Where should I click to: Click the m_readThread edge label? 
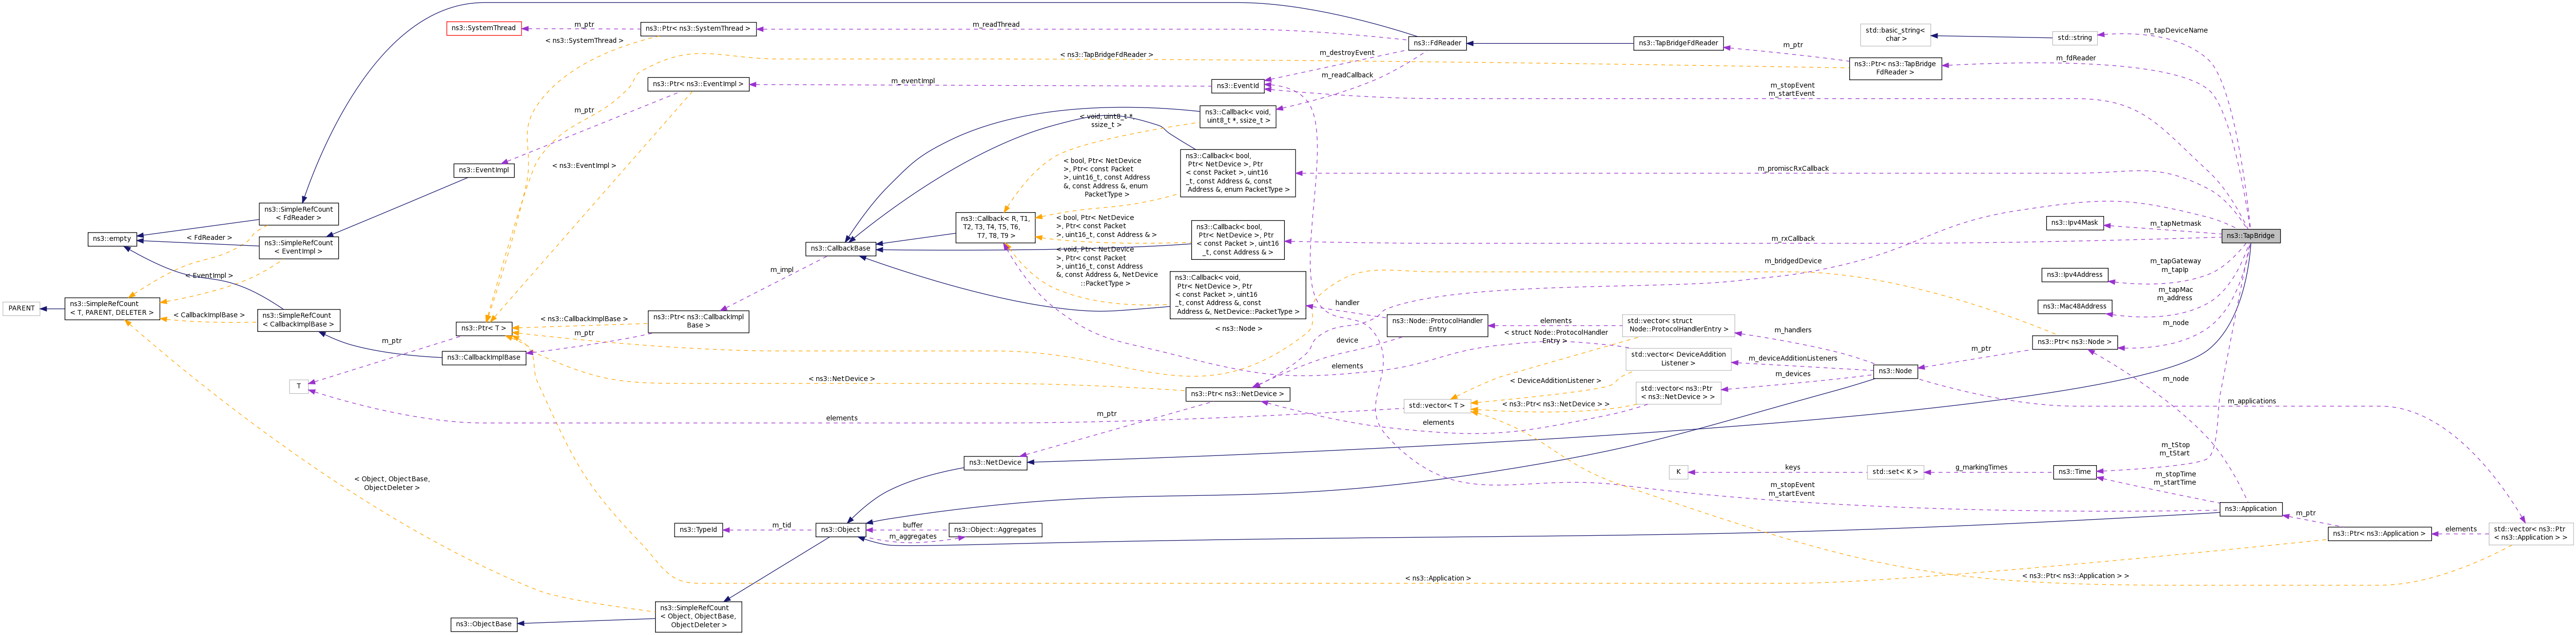coord(996,24)
